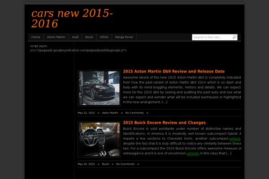Click the 'cars new 2015-2016' site title
This screenshot has height=179, width=269.
(x=72, y=18)
